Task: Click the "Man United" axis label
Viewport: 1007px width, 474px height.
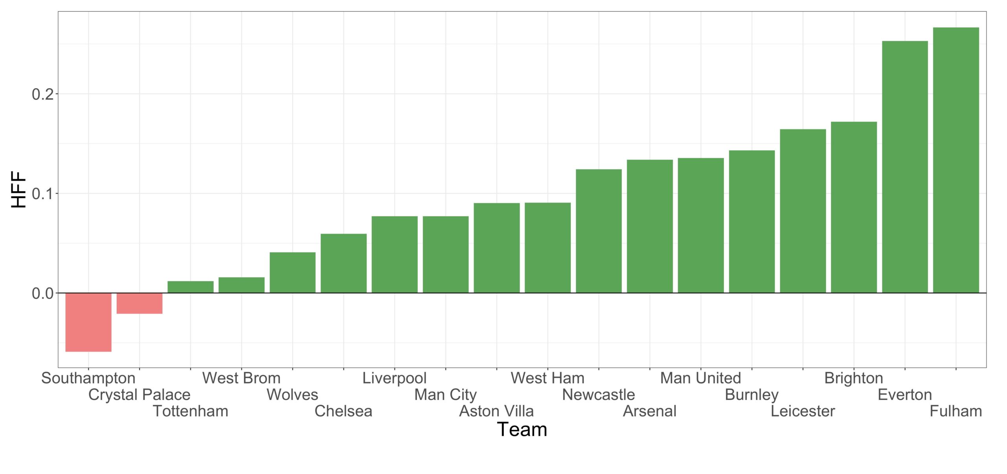Action: [700, 378]
